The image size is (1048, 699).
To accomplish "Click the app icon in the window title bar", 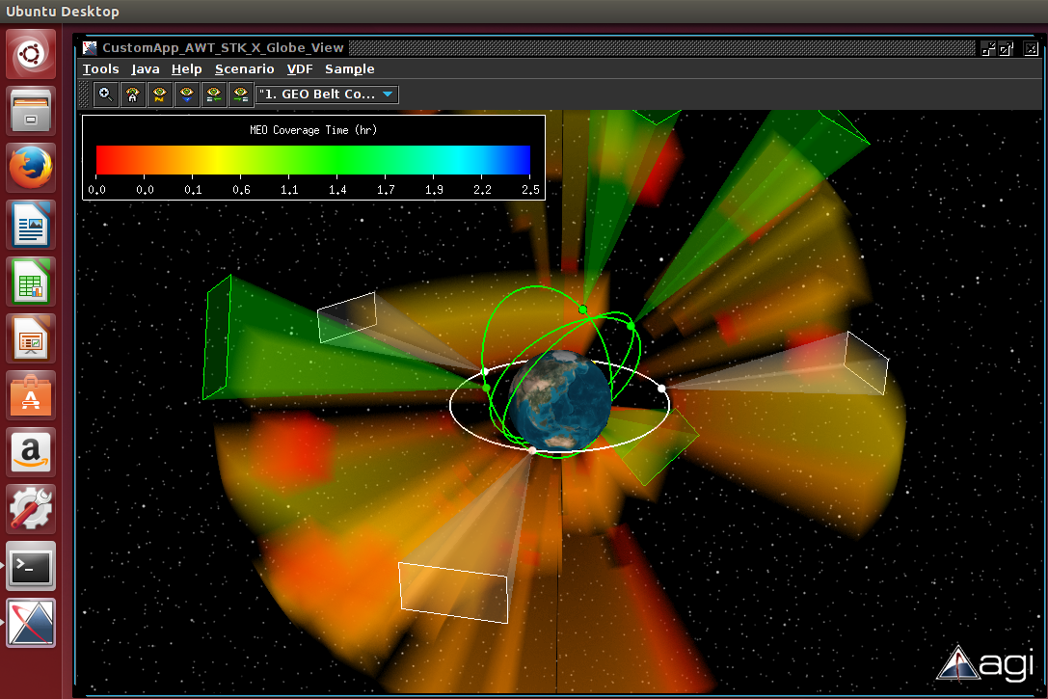I will [90, 48].
